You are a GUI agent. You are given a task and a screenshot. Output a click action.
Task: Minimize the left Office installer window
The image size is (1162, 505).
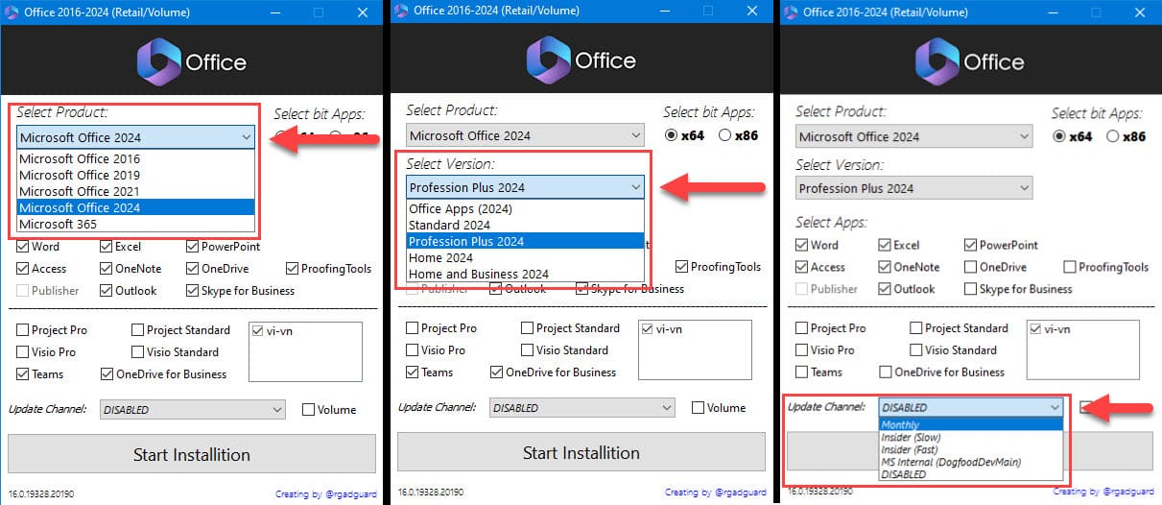point(276,12)
